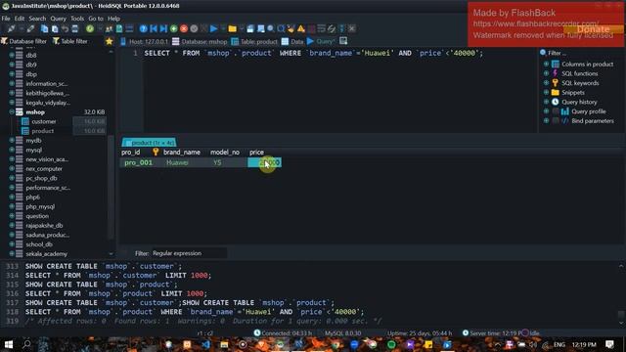
Task: Go to first row icon
Action: [154, 28]
